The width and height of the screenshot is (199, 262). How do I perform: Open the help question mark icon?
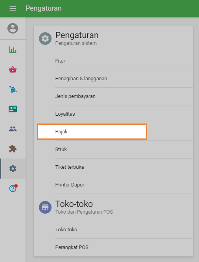coord(13,188)
